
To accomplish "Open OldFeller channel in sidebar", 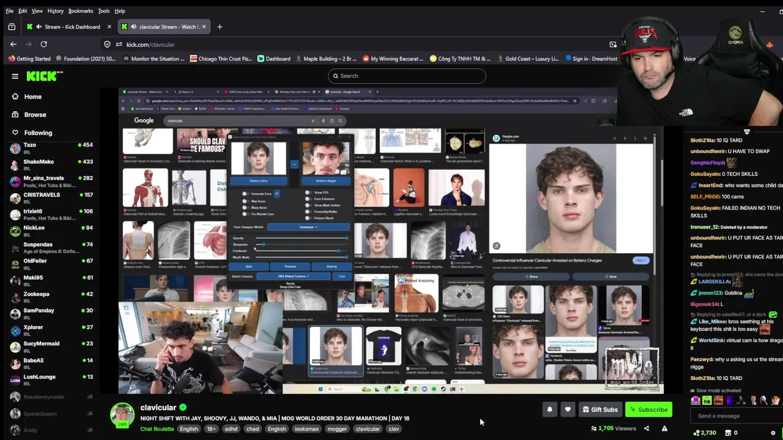I will [51, 264].
